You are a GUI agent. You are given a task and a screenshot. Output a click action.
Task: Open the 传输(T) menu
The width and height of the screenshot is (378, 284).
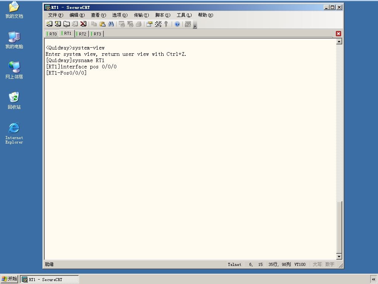(x=141, y=15)
